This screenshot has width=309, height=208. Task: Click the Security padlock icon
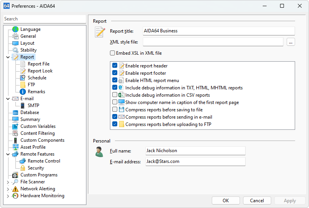23,168
